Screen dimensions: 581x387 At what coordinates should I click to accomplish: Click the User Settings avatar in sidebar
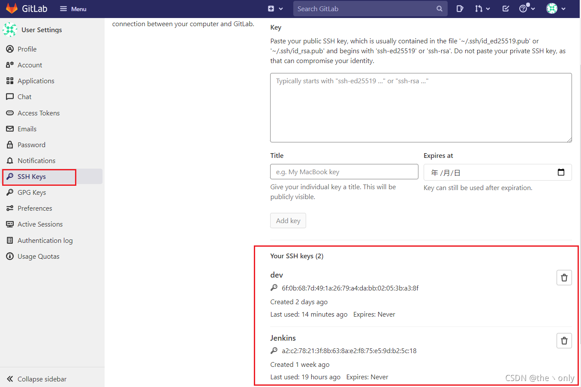[x=10, y=30]
